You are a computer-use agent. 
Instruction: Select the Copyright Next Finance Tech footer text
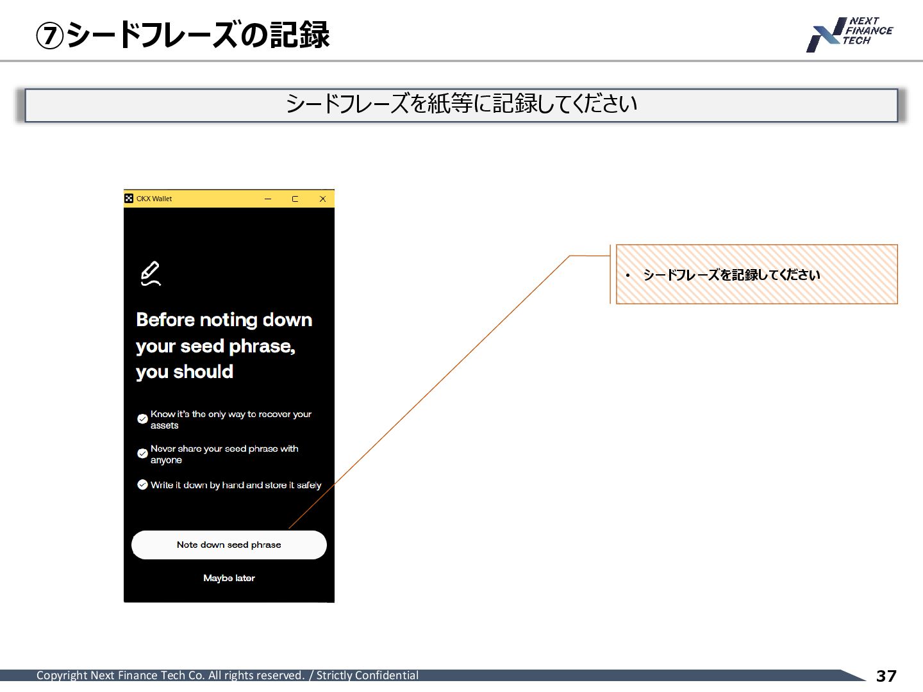[x=228, y=675]
